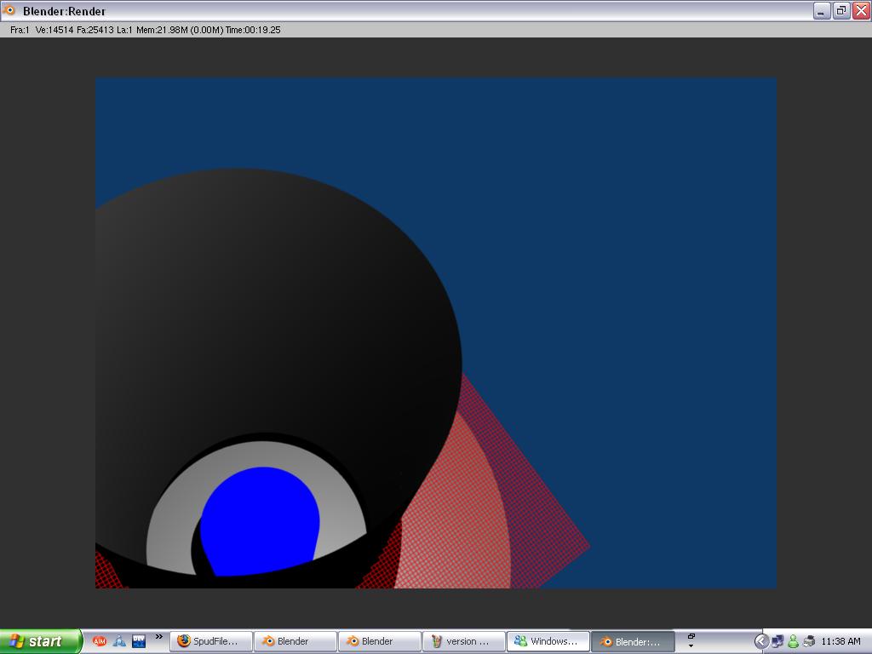Screen dimensions: 872x654
Task: Open the Windows Messenger taskbar window
Action: coord(548,641)
